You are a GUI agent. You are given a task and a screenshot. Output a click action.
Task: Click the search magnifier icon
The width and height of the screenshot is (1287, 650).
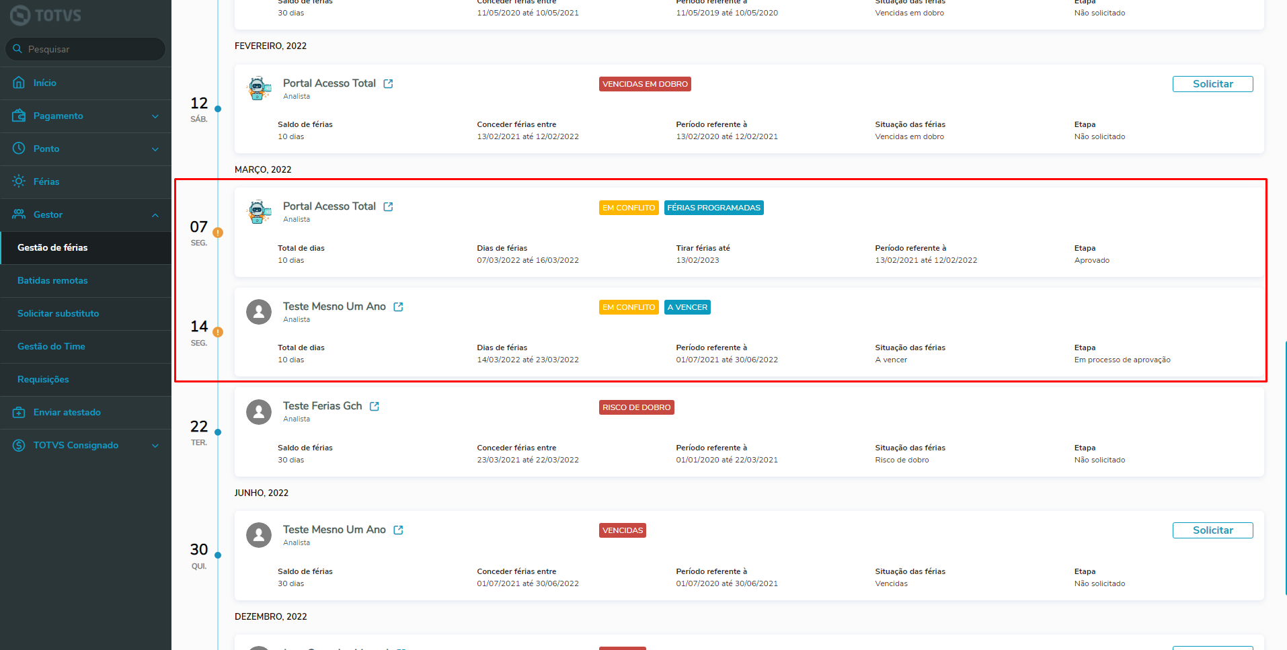pyautogui.click(x=17, y=49)
